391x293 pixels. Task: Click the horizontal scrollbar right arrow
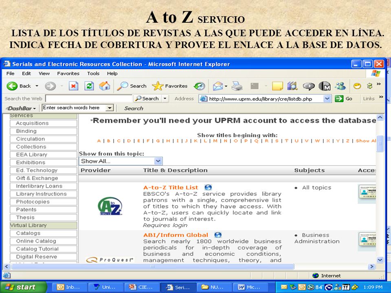372,267
